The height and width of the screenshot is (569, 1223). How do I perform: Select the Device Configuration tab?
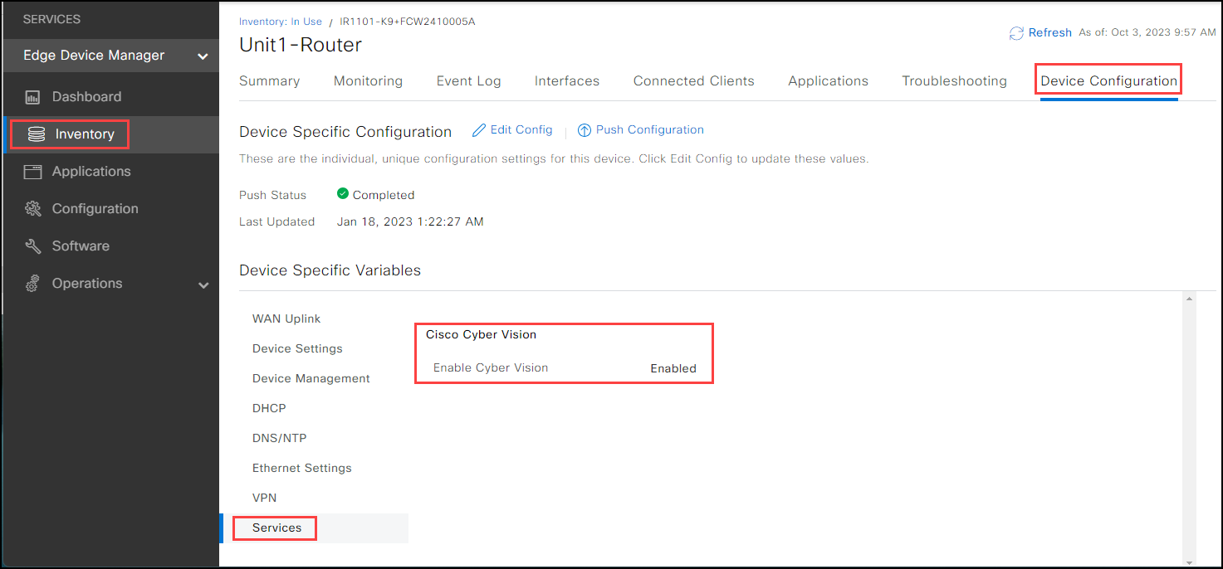tap(1108, 81)
